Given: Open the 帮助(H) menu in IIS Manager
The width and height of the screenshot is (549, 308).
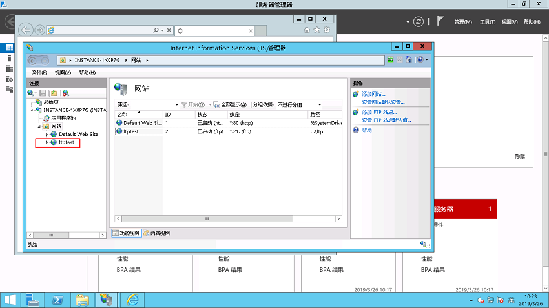Looking at the screenshot, I should 87,72.
